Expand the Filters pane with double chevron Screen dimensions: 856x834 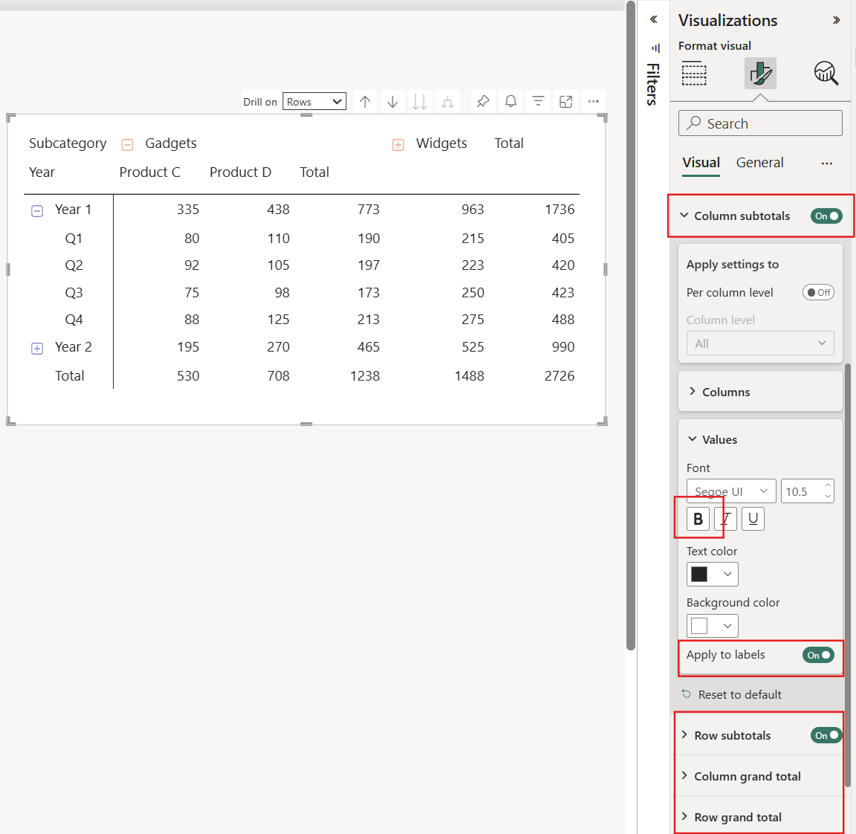coord(653,19)
